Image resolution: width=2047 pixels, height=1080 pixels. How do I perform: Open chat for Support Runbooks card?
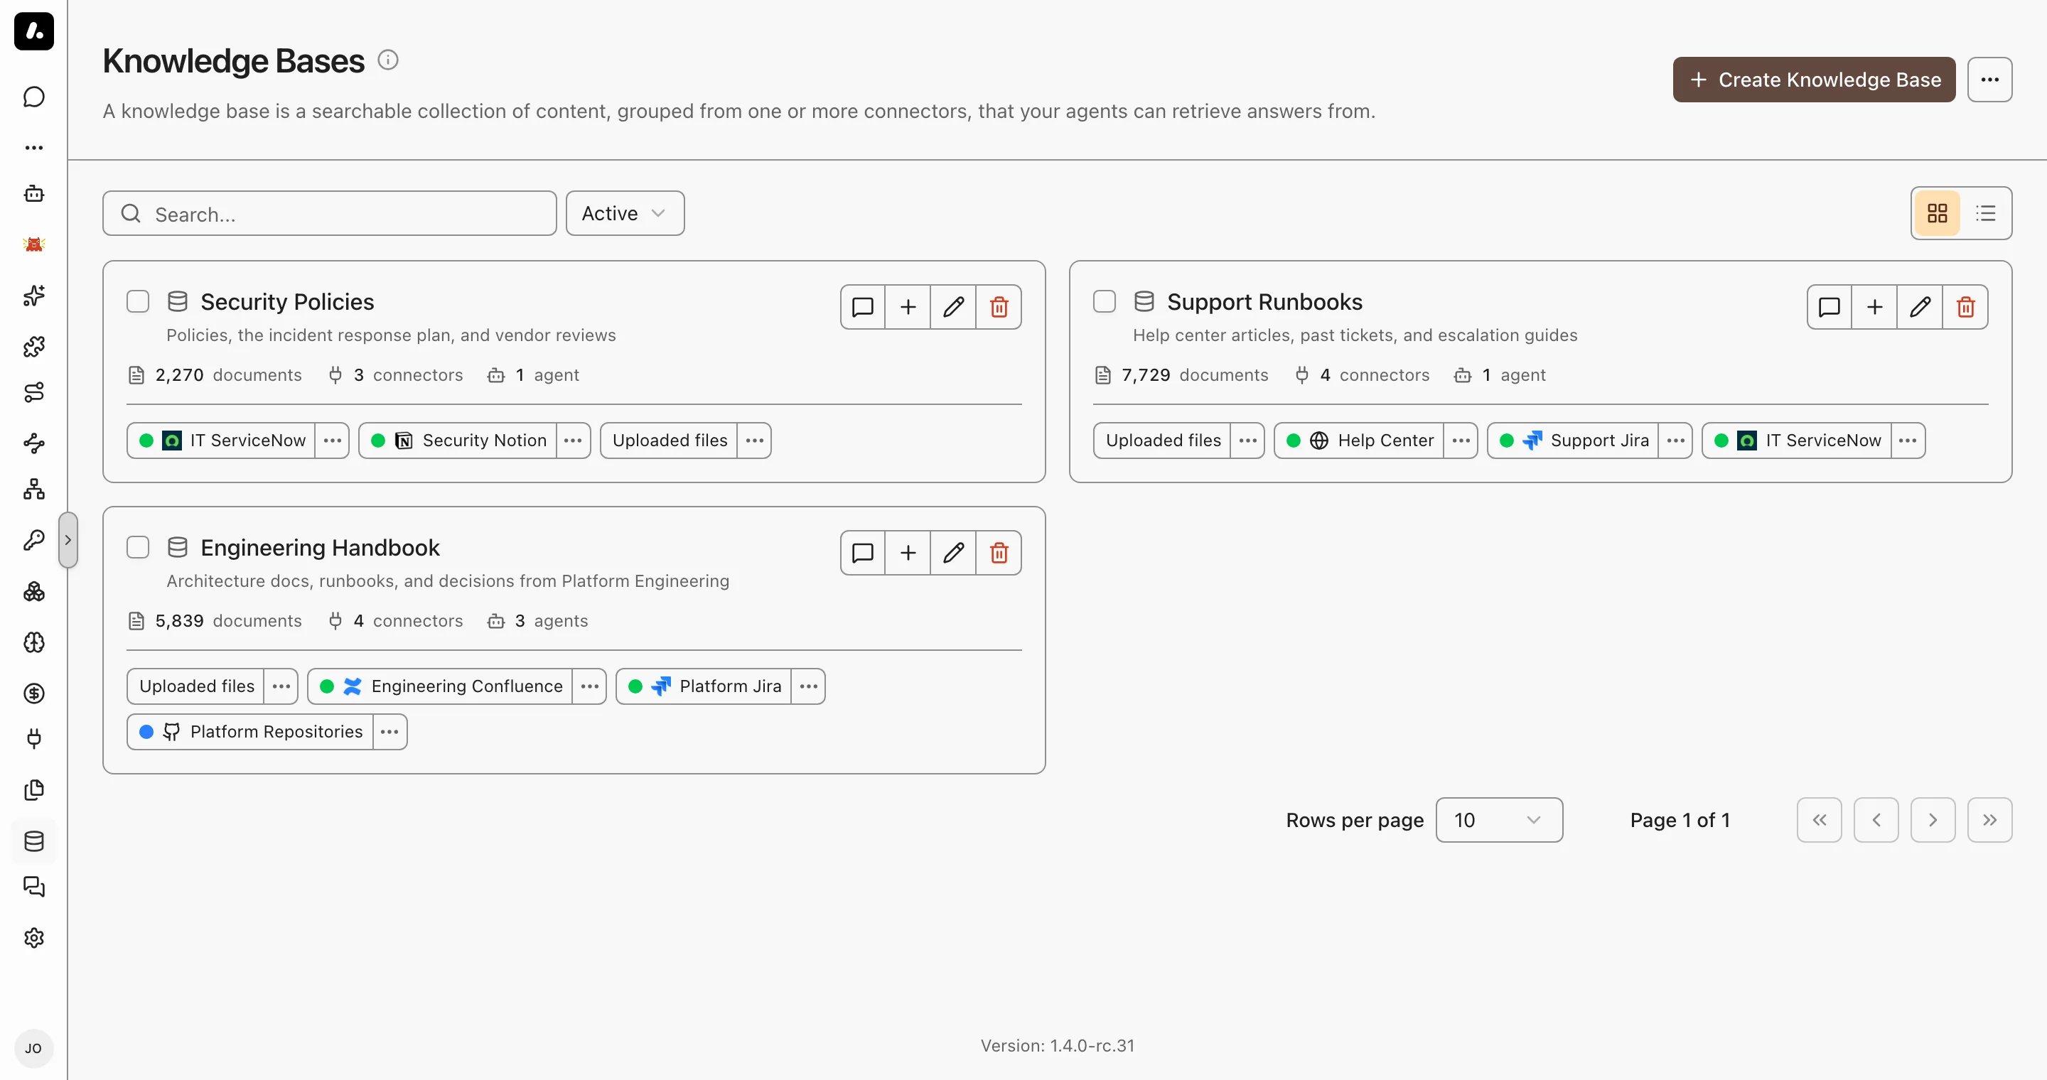pos(1830,306)
